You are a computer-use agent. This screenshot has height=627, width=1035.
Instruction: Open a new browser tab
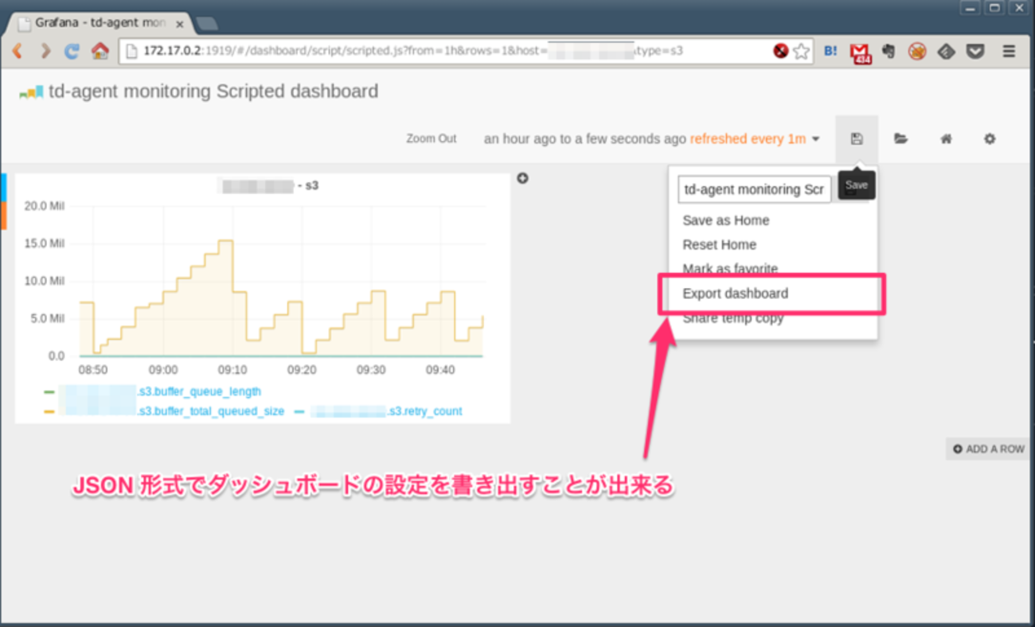click(205, 24)
